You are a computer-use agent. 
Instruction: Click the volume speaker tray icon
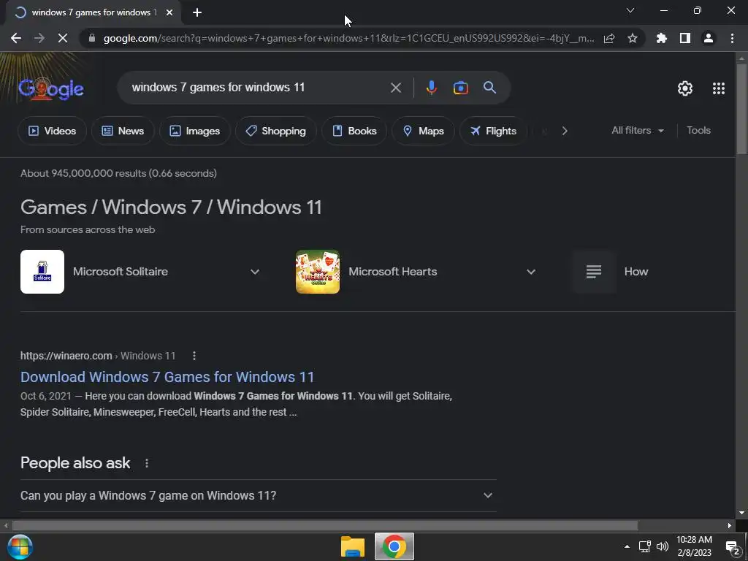point(663,546)
